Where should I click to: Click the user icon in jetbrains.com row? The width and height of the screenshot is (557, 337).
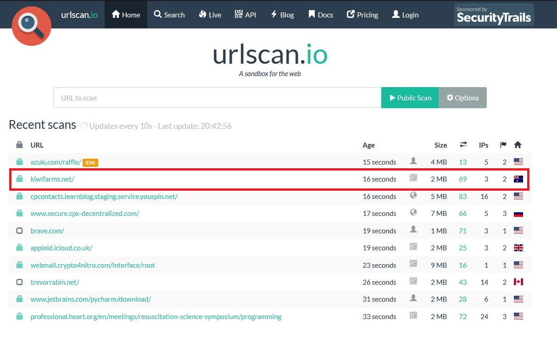tap(413, 298)
